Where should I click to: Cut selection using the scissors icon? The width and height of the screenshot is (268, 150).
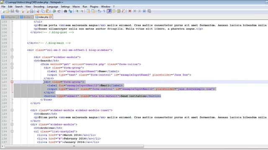click(38, 11)
